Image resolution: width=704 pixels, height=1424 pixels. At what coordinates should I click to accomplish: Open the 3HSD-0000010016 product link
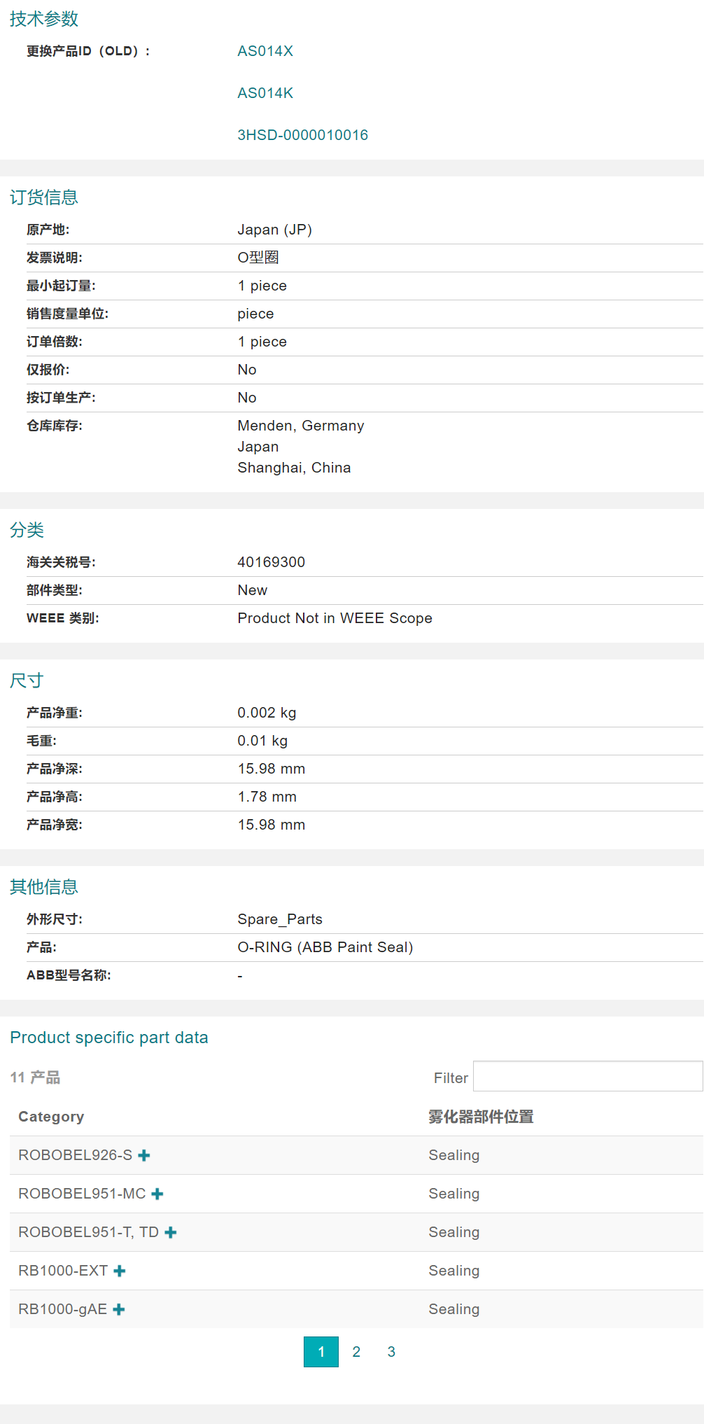(302, 135)
